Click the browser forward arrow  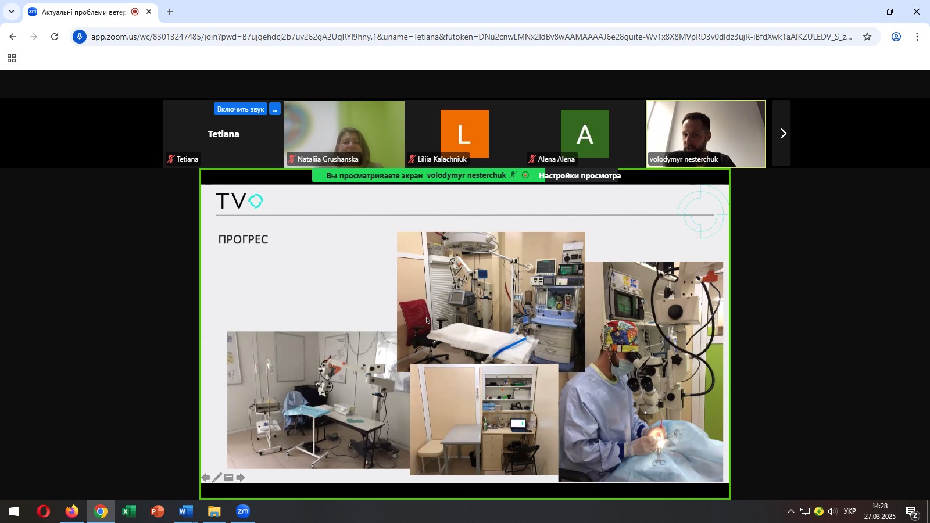34,37
